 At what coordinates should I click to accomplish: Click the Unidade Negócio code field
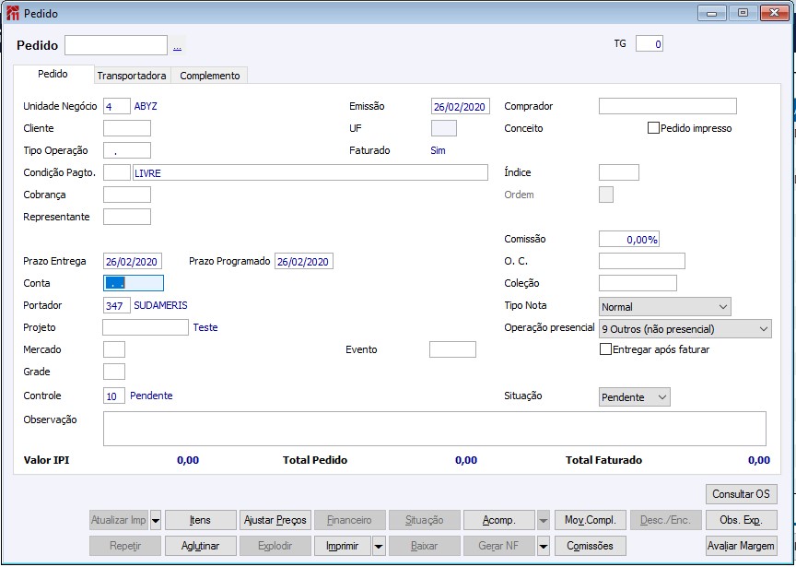tap(117, 107)
